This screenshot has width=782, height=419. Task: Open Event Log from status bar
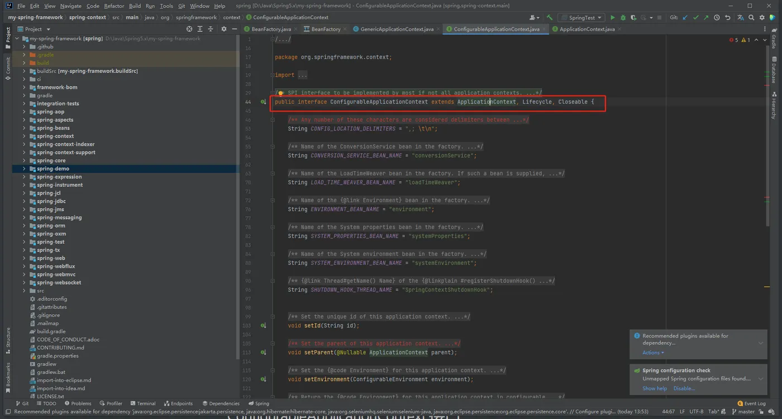[751, 403]
